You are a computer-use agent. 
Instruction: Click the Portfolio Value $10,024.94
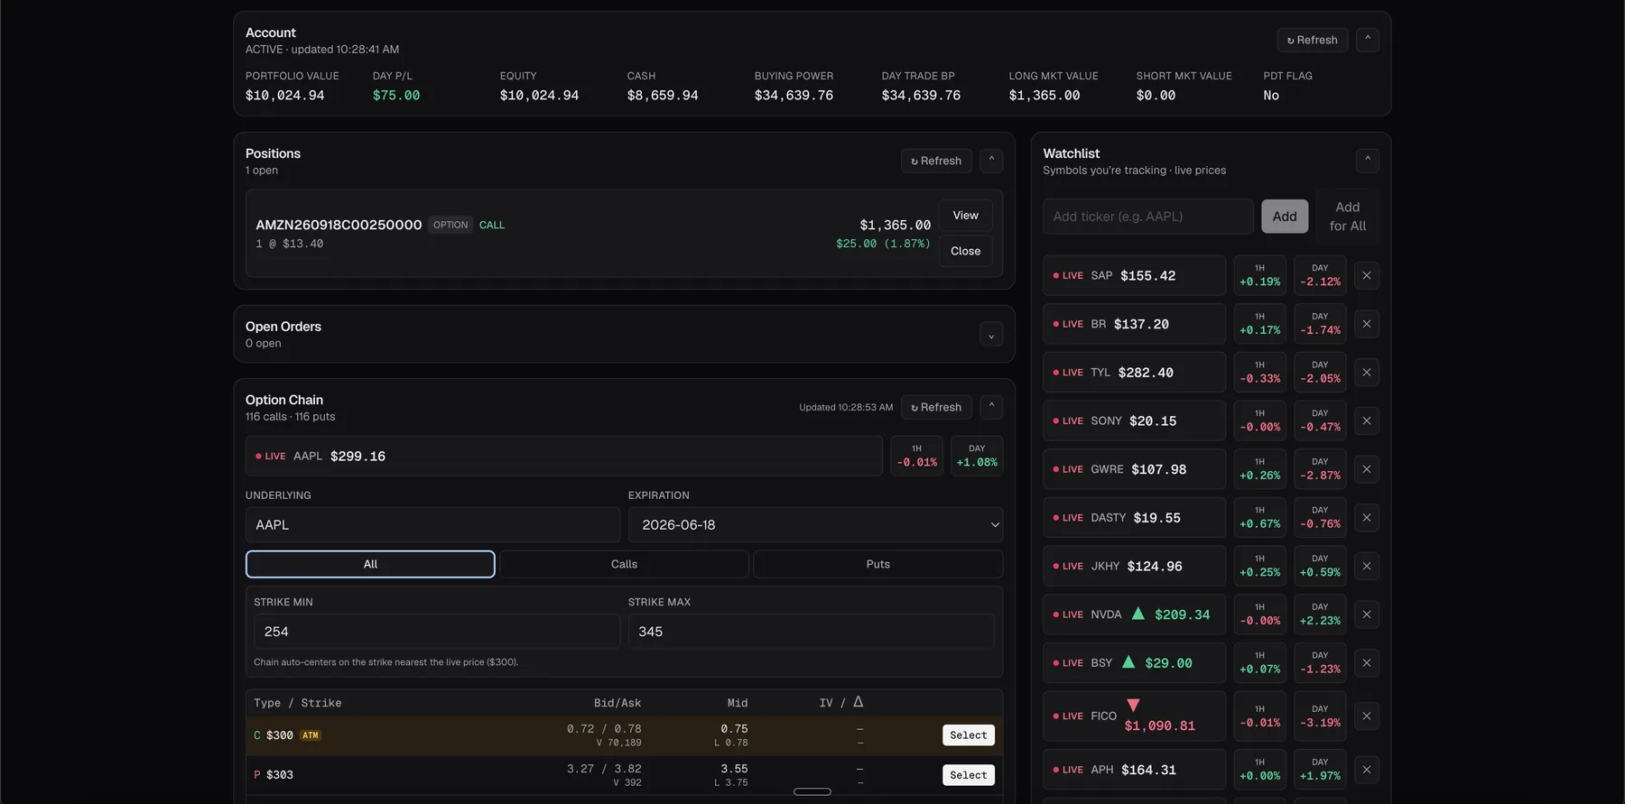[x=284, y=96]
